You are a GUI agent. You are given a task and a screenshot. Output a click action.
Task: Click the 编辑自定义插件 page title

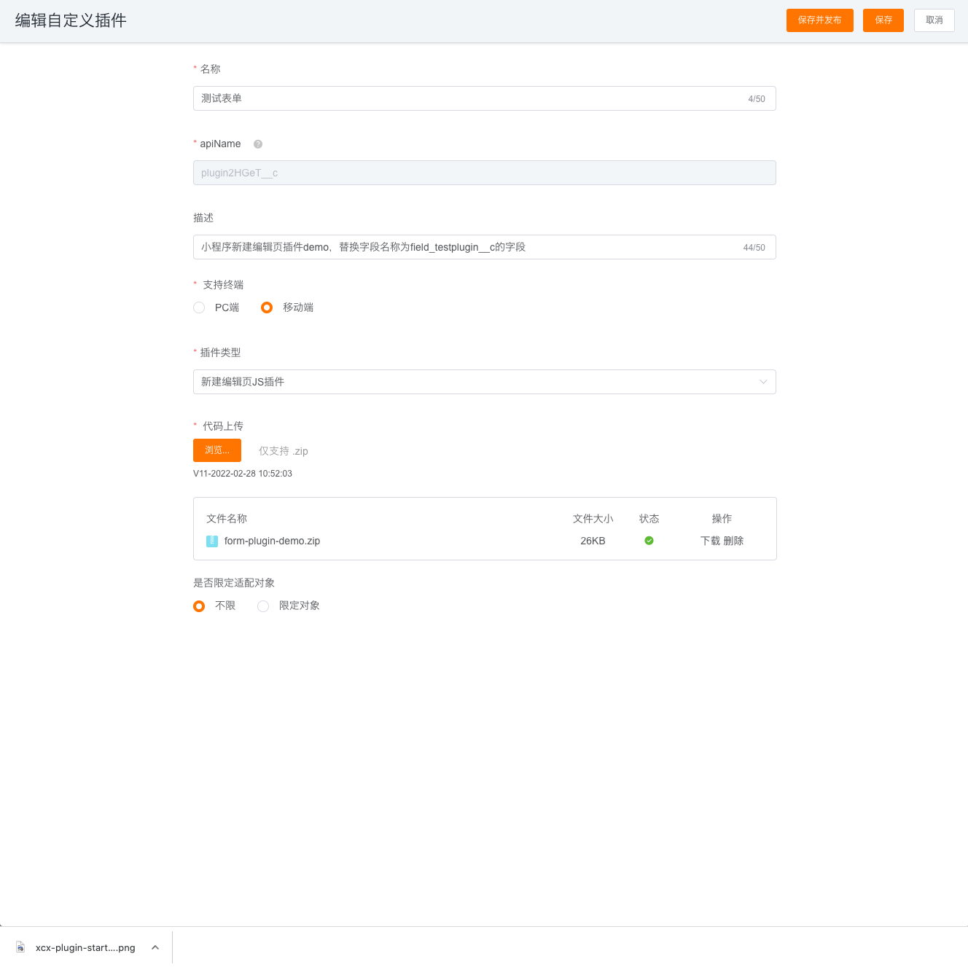click(x=71, y=20)
